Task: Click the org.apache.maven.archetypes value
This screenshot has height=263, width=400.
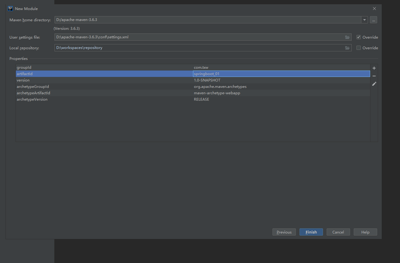Action: pyautogui.click(x=220, y=87)
